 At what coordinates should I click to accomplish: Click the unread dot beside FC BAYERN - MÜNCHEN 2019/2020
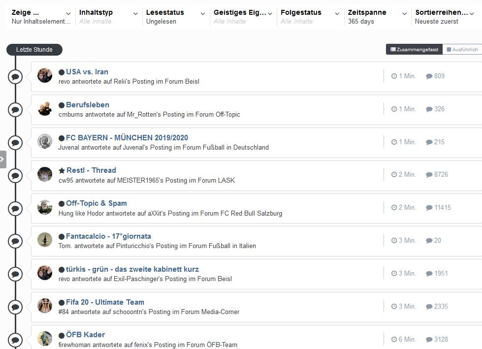tap(62, 138)
